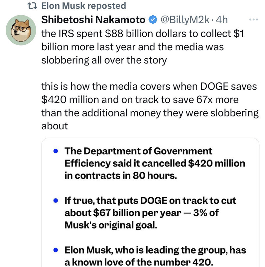Open the 'Elon Musk reposted' label
Image resolution: width=265 pixels, height=267 pixels.
pos(83,6)
